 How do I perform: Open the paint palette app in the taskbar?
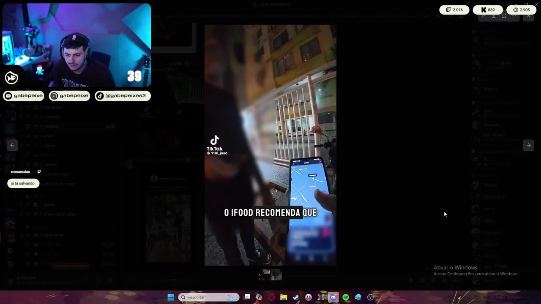click(358, 297)
